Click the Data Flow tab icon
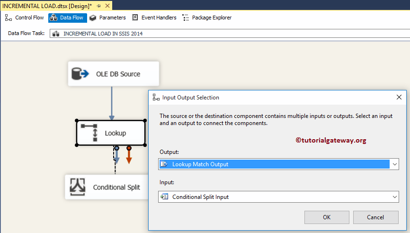This screenshot has height=233, width=410. pos(53,18)
